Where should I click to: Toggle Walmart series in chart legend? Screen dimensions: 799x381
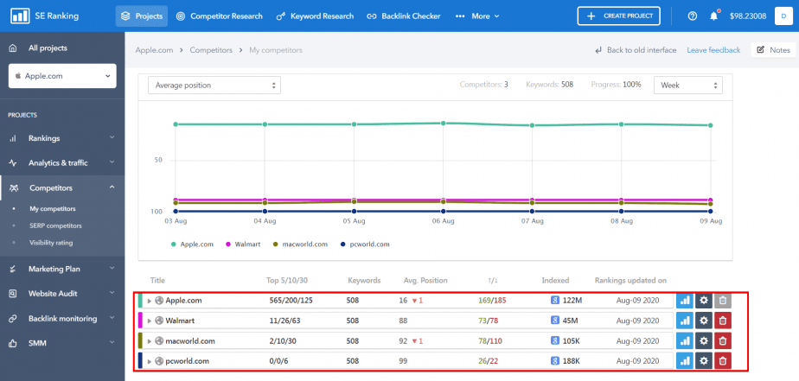(x=243, y=244)
